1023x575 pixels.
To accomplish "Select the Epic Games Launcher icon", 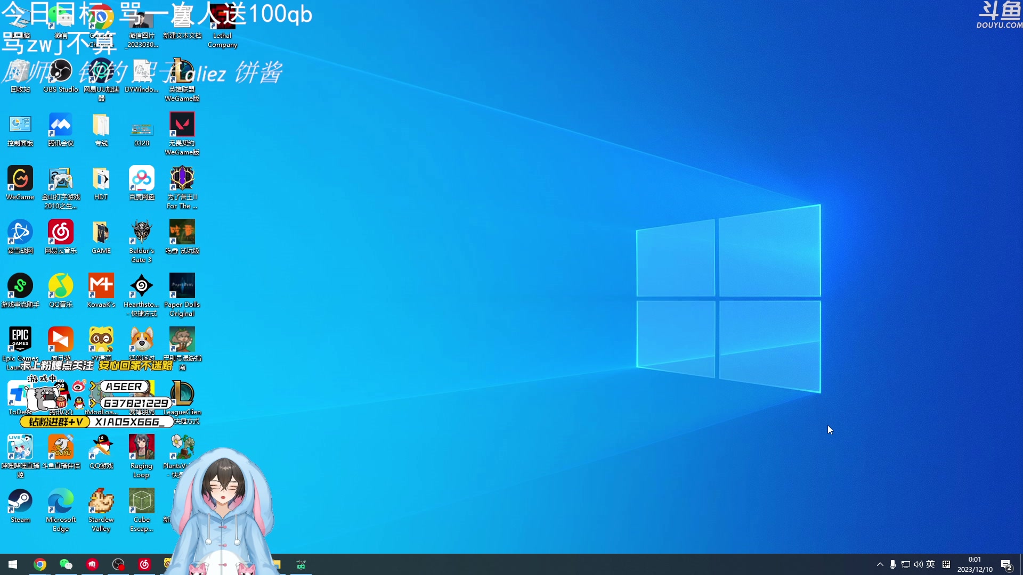I will pos(20,348).
